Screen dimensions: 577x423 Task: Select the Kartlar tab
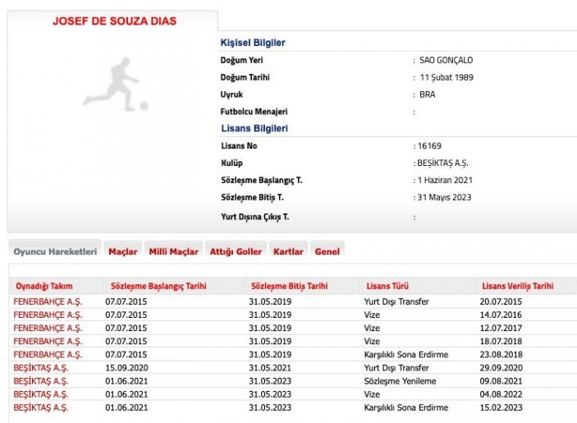[288, 251]
